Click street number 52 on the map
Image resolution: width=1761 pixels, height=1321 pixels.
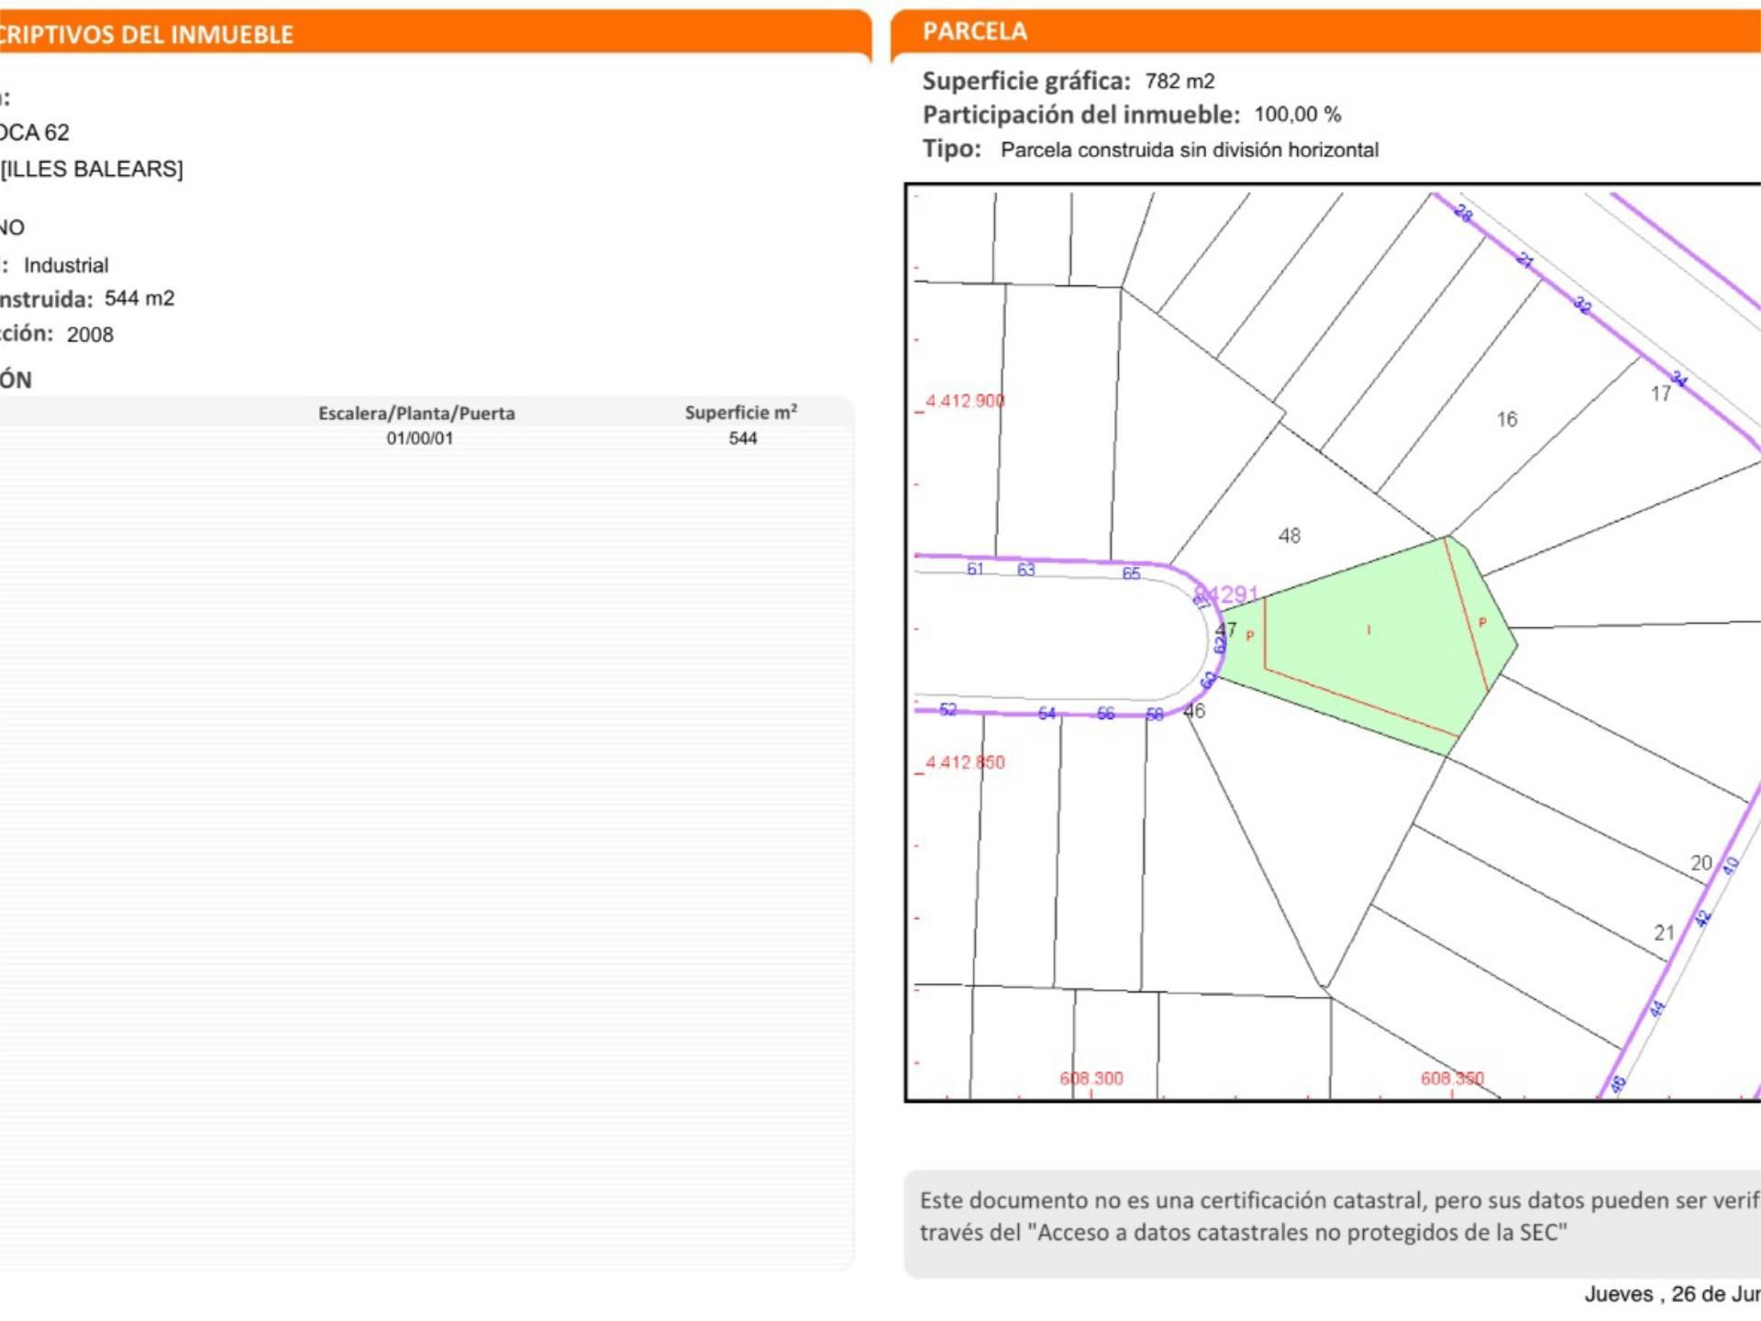click(947, 710)
